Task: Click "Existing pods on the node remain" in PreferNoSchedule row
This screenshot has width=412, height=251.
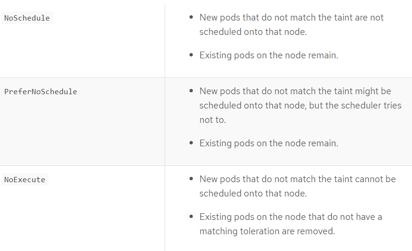Action: click(x=268, y=143)
